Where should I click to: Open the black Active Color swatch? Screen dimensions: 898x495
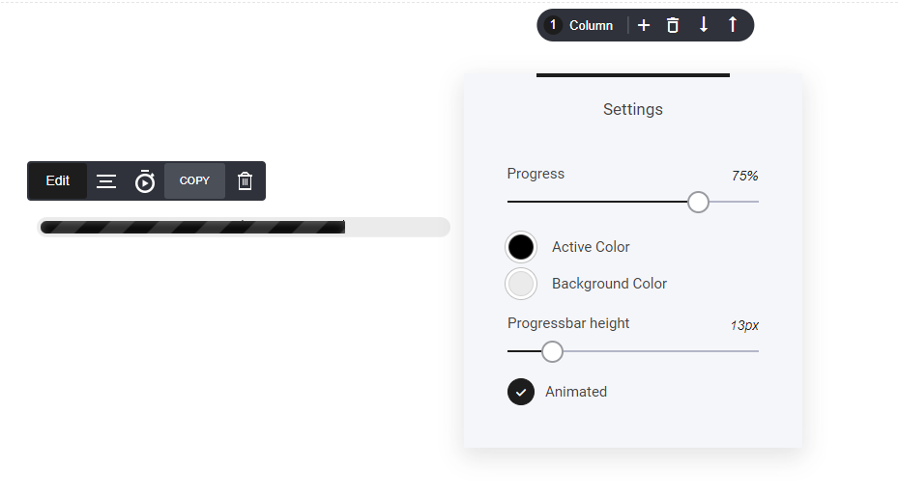tap(521, 247)
